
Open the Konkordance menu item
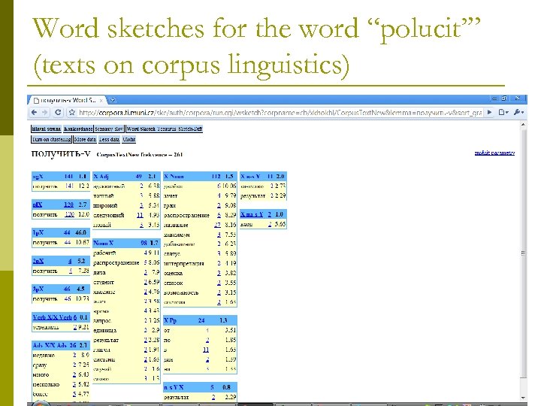pos(78,129)
